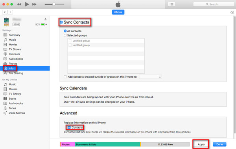Image resolution: width=236 pixels, height=149 pixels.
Task: Adjust the volume slider knob
Action: tap(54, 4)
